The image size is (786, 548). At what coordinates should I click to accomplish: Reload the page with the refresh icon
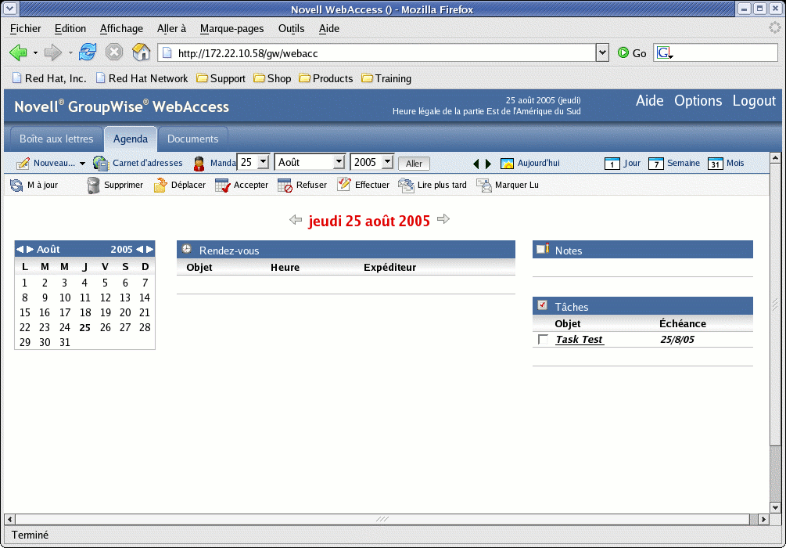pyautogui.click(x=88, y=52)
